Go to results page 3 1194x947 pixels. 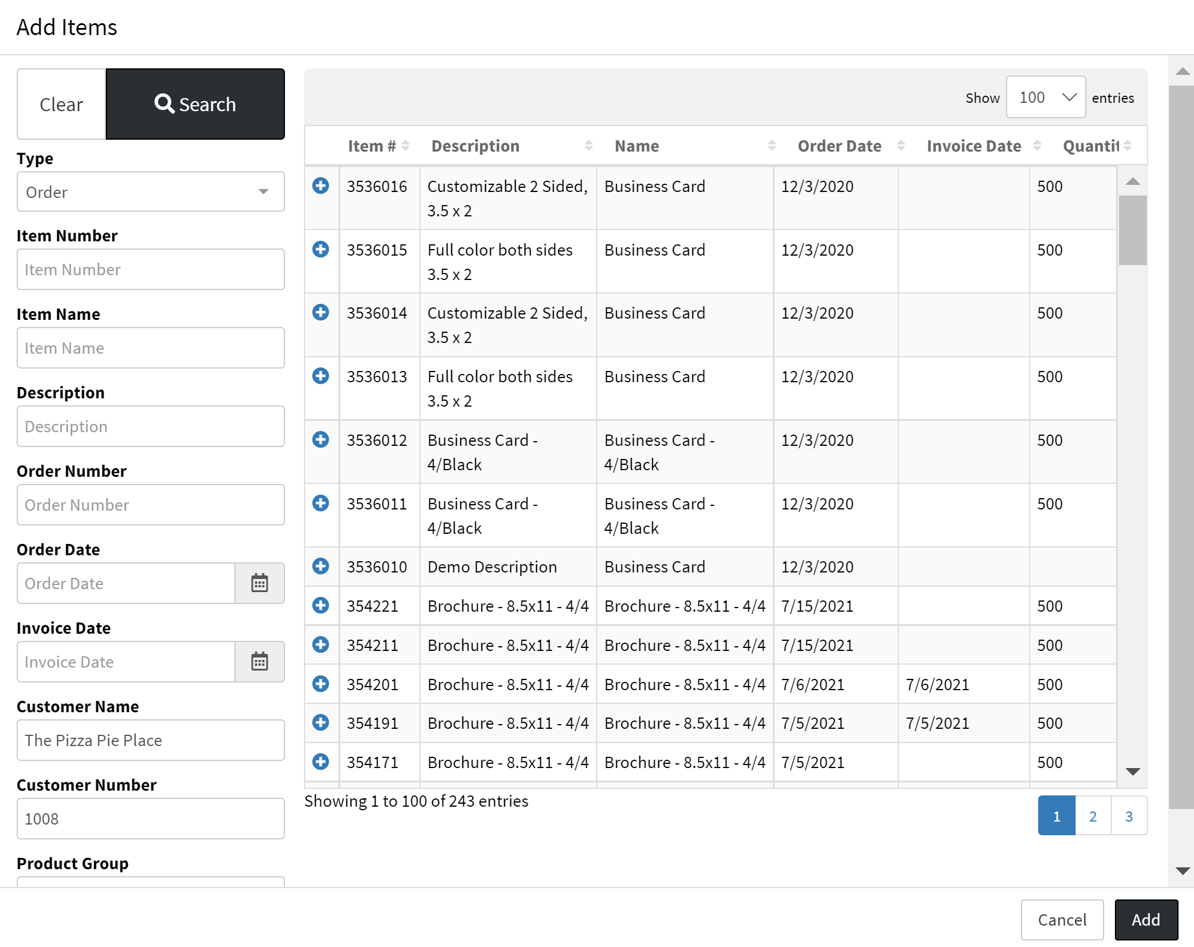[1129, 816]
